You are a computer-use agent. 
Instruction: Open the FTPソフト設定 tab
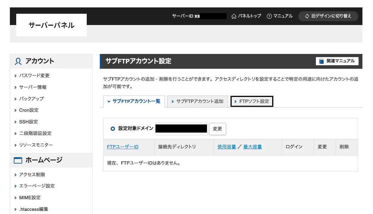252,101
